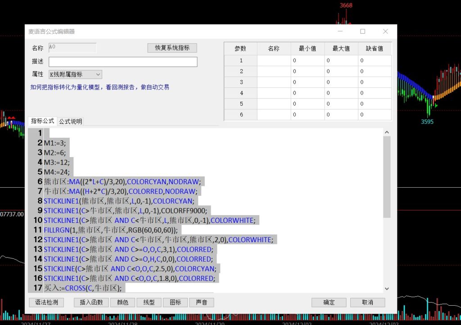The image size is (461, 325).
Task: Cancel with the 取消 button
Action: pos(367,302)
